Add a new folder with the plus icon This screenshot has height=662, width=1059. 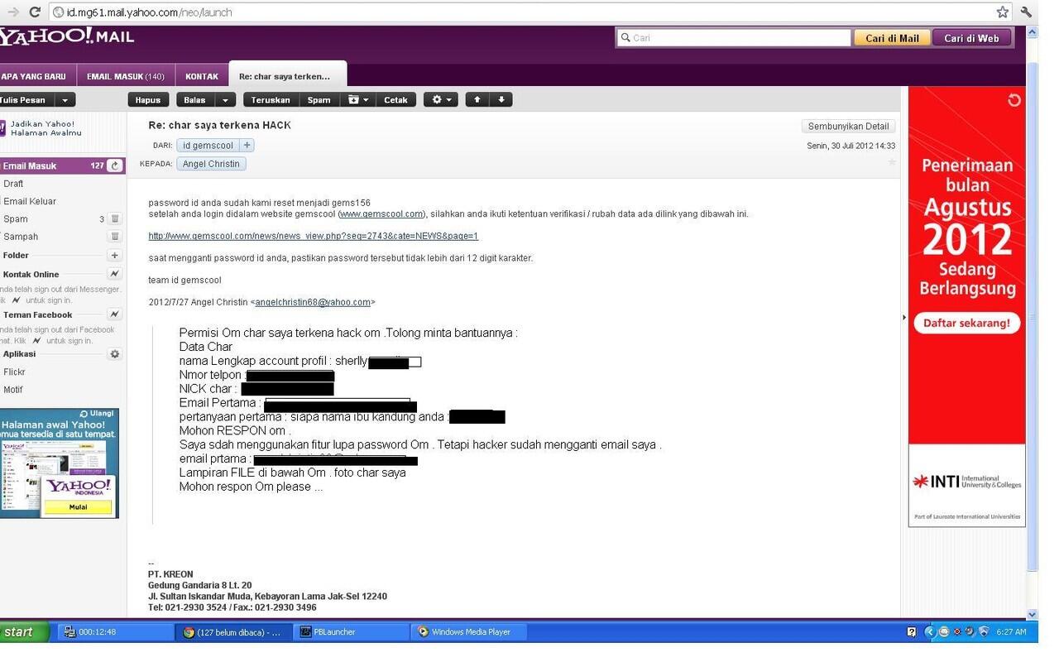click(x=115, y=256)
